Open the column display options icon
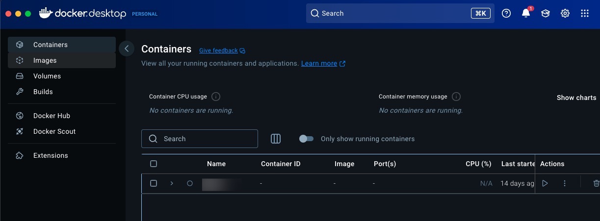Viewport: 600px width, 221px height. pyautogui.click(x=276, y=139)
